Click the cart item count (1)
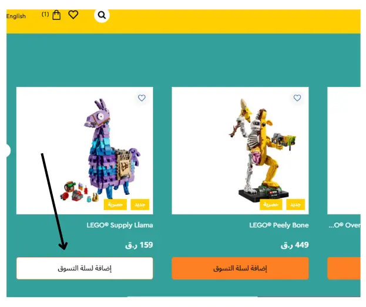The image size is (366, 307). (x=45, y=15)
